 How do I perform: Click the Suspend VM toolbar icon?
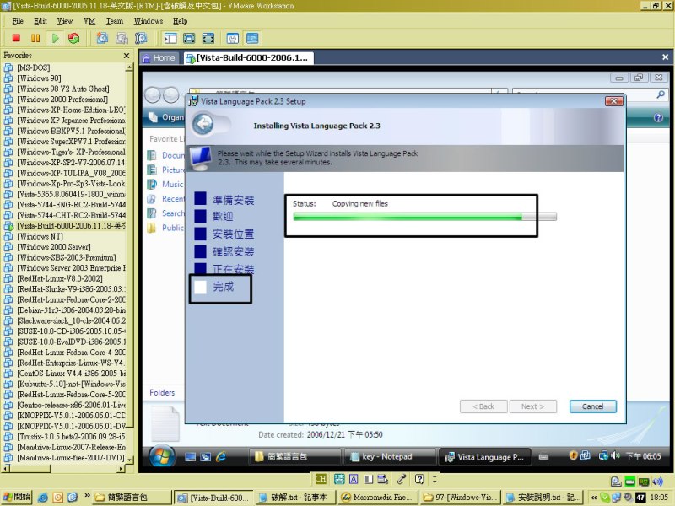[35, 38]
